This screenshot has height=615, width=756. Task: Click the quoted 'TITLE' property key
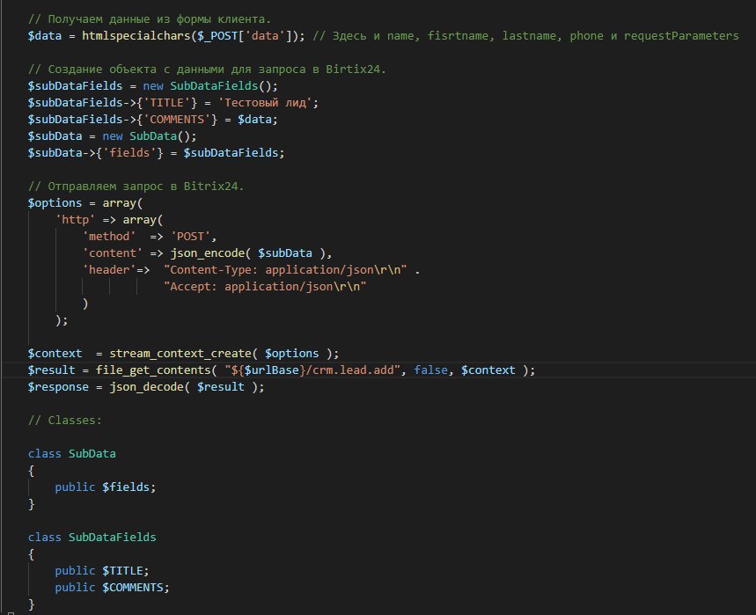click(167, 103)
